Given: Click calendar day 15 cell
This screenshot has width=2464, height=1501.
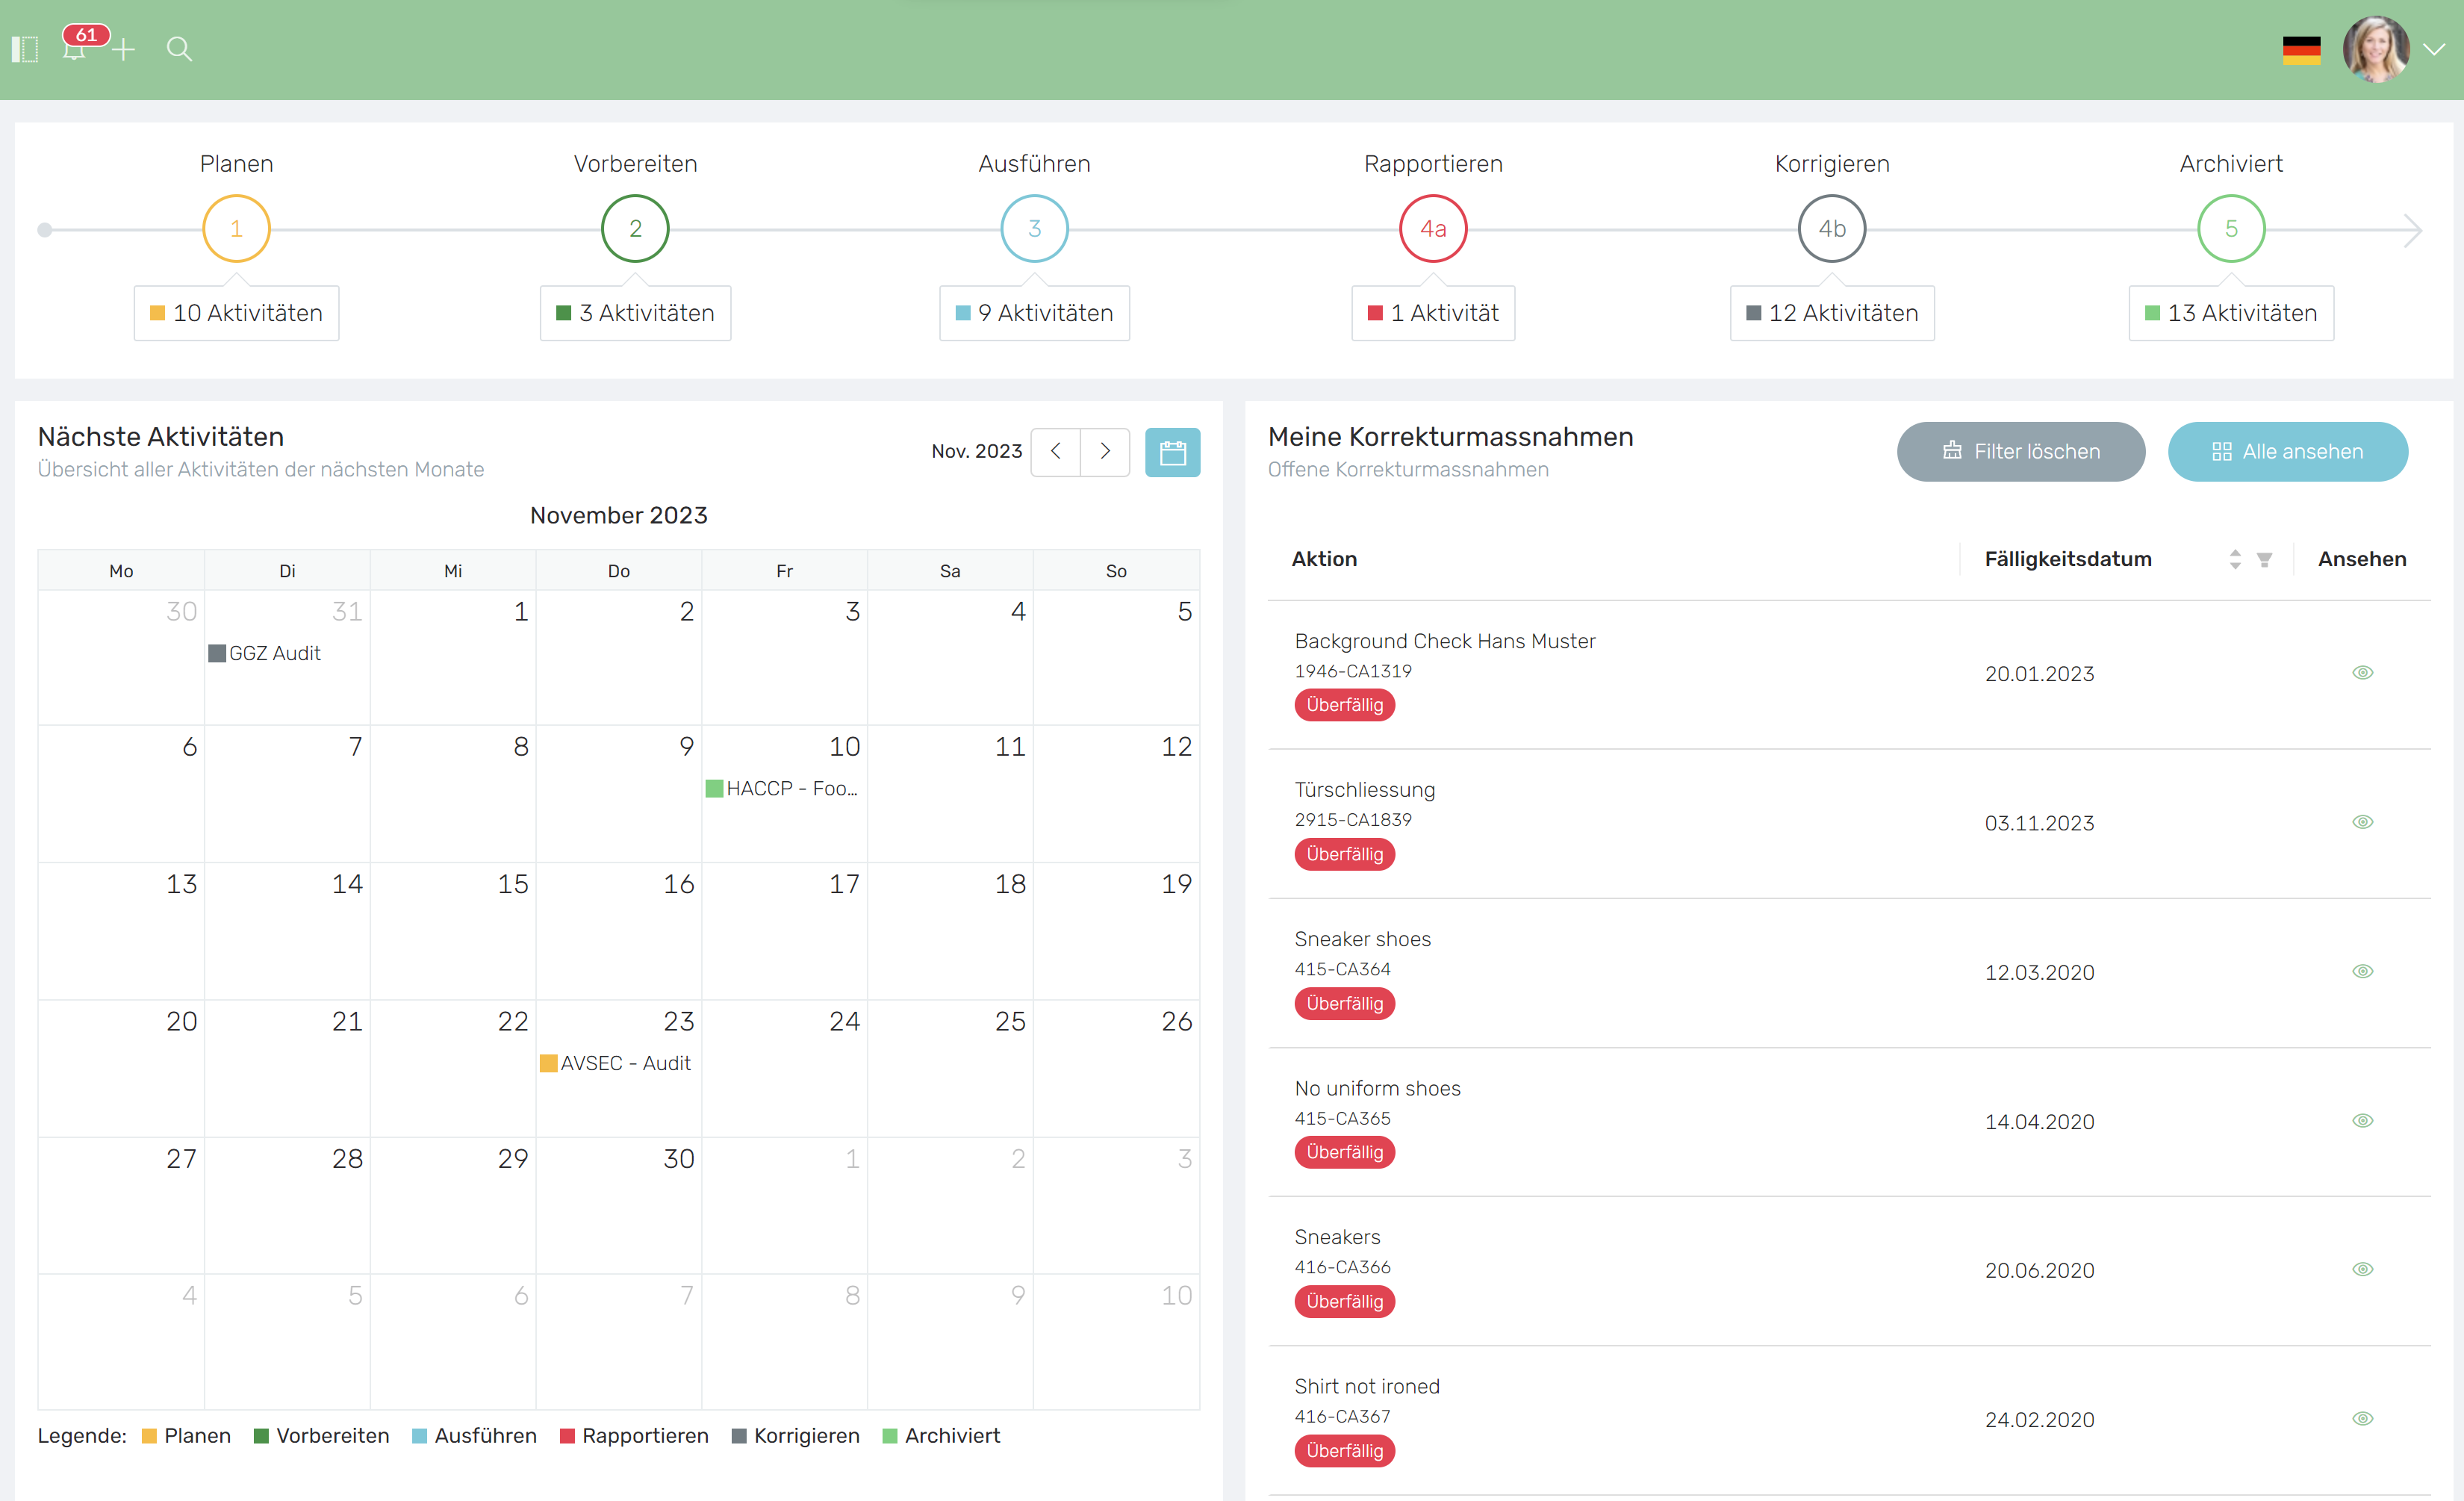Looking at the screenshot, I should point(453,931).
